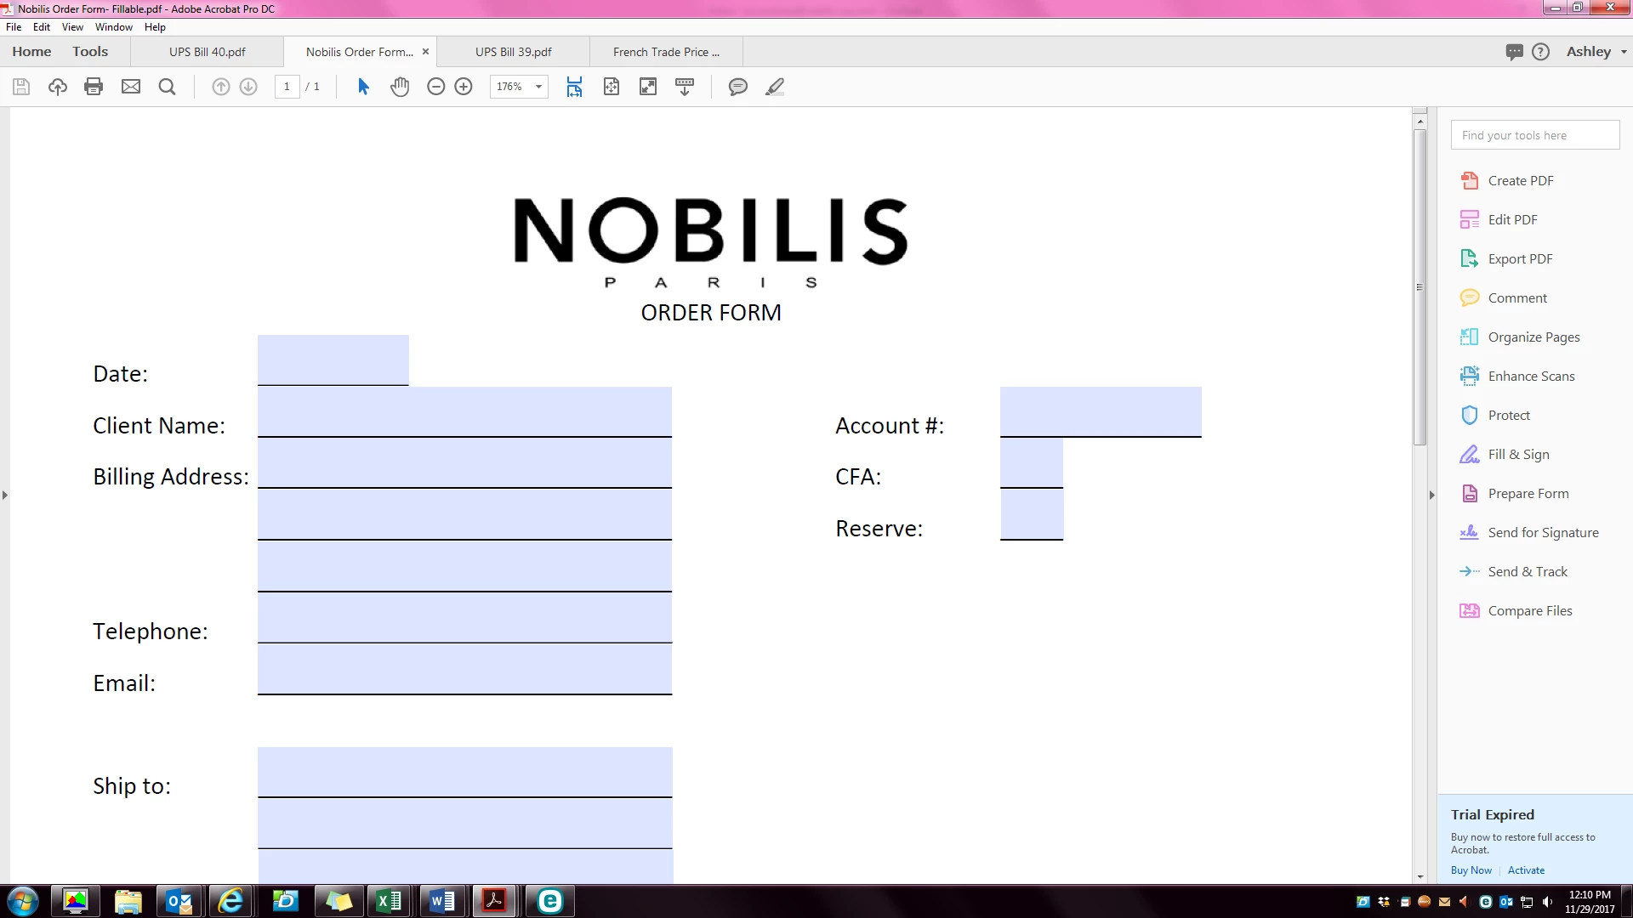Image resolution: width=1633 pixels, height=918 pixels.
Task: Open Prepare Form tool in sidebar
Action: click(1528, 493)
